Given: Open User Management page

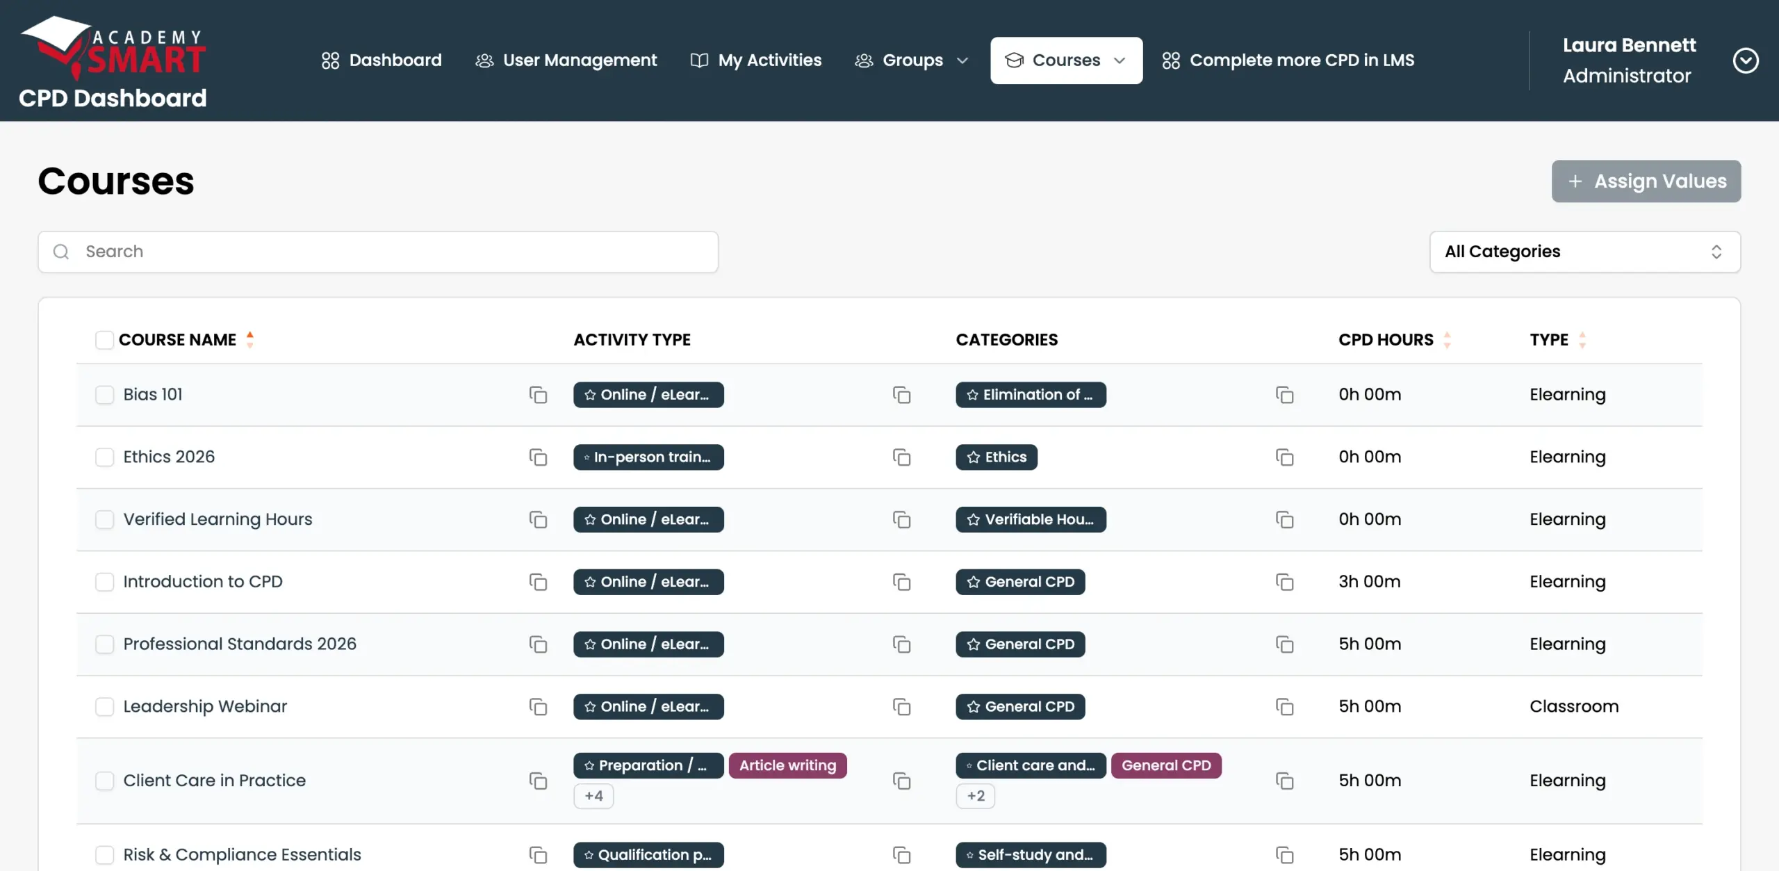Looking at the screenshot, I should click(566, 60).
